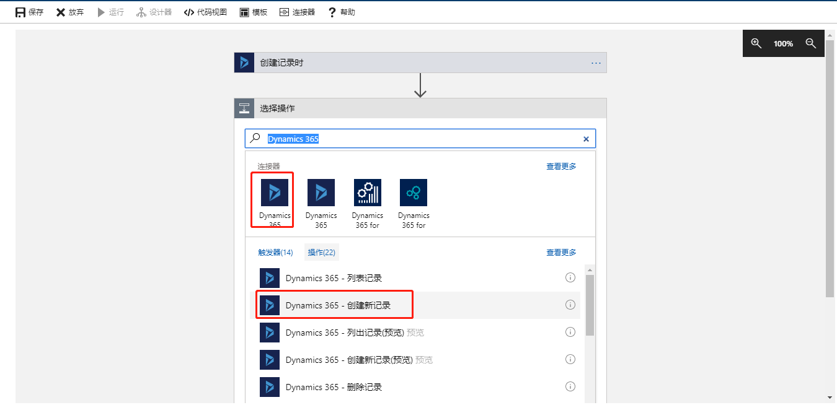This screenshot has height=418, width=837.
Task: Click the action list scroll-up arrow
Action: [590, 270]
